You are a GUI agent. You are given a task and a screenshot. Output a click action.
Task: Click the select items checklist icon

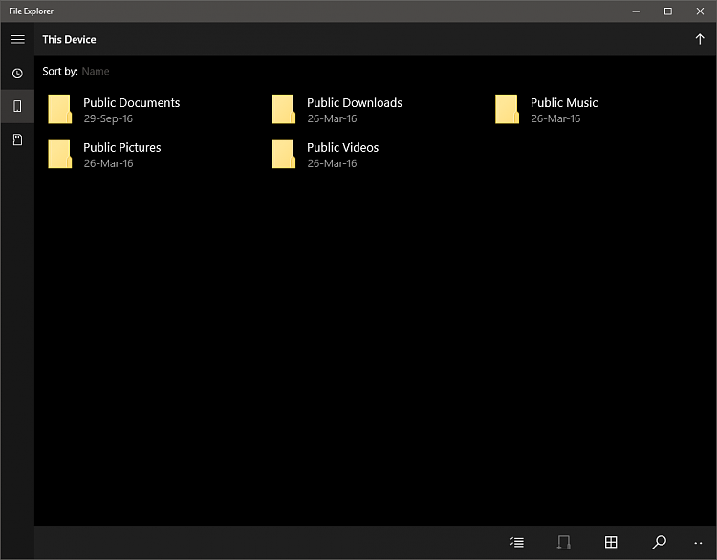pyautogui.click(x=516, y=542)
